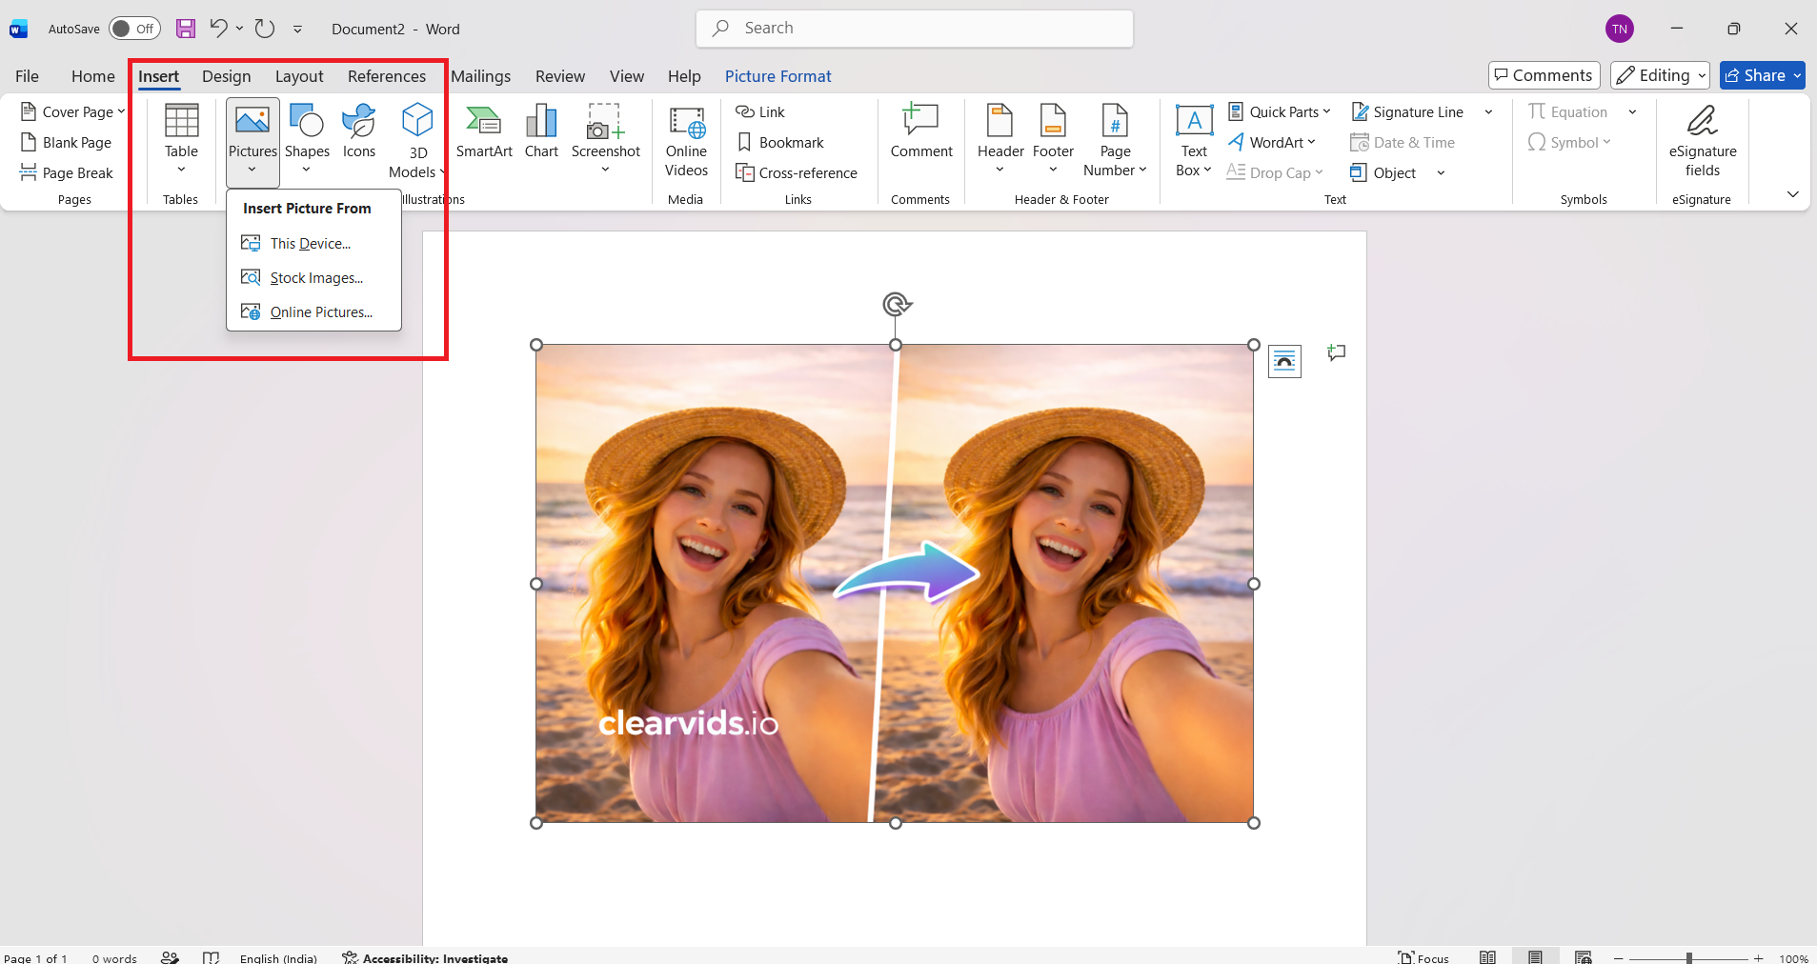Insert a Link
This screenshot has height=964, width=1817.
759,111
